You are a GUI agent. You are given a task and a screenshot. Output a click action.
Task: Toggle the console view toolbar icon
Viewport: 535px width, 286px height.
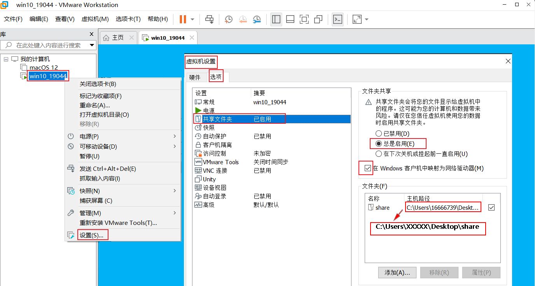337,19
